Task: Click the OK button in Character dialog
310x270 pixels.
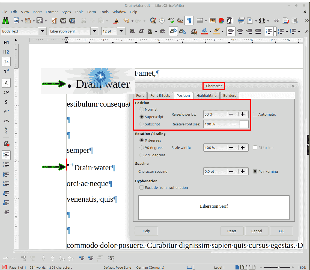Action: pyautogui.click(x=281, y=231)
